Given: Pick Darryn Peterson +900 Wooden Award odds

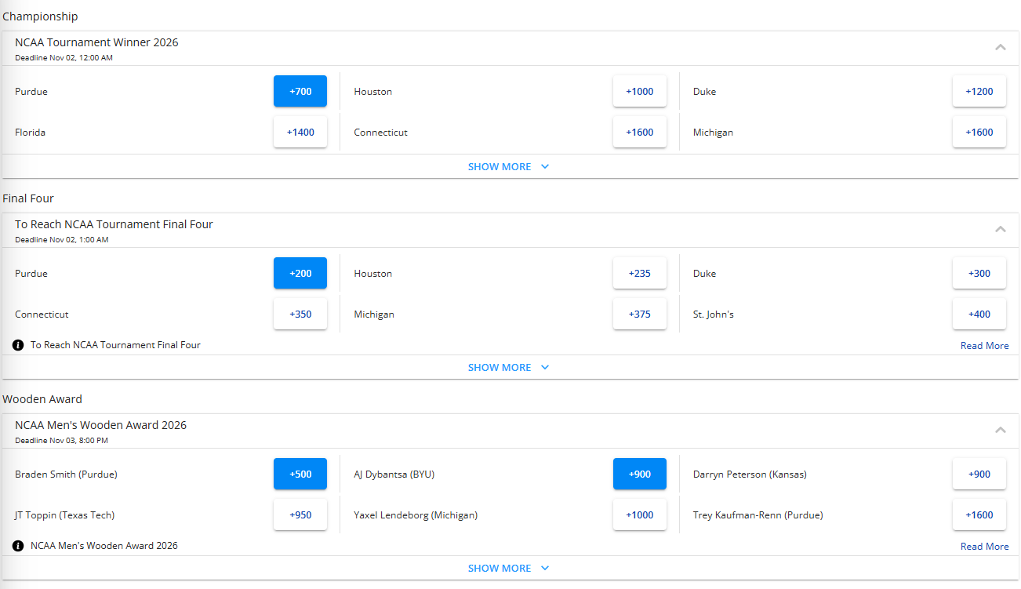Looking at the screenshot, I should [979, 474].
